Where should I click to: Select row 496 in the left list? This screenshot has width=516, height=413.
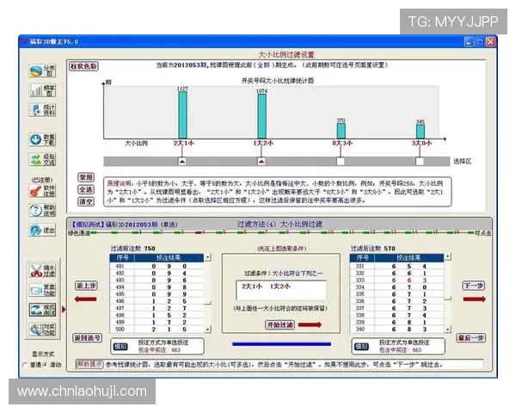[x=157, y=301]
